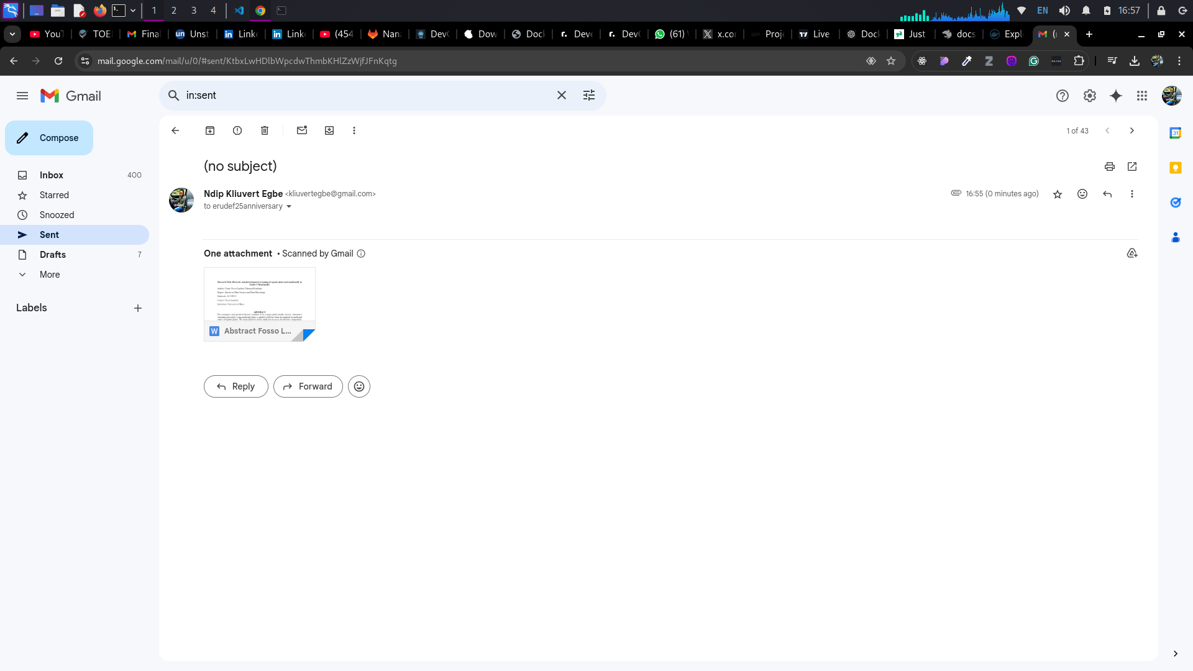1193x671 pixels.
Task: Open the message in a new window
Action: pyautogui.click(x=1132, y=167)
